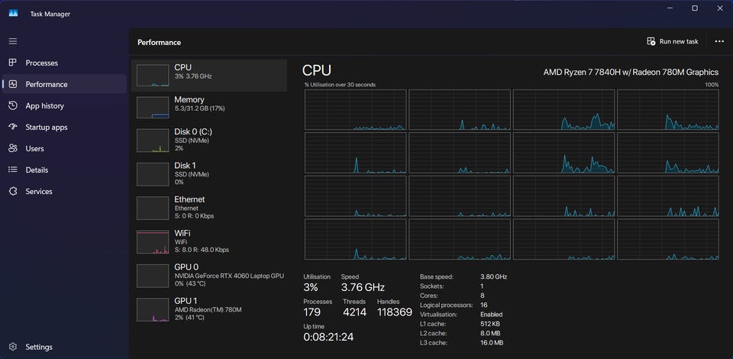Click the L3 cache 16.0 MB value
733x359 pixels.
pos(492,343)
